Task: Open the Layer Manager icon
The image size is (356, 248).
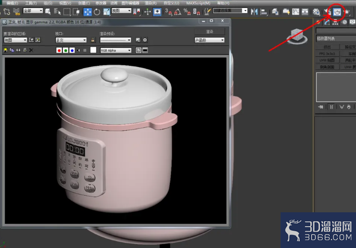Action: pyautogui.click(x=275, y=12)
